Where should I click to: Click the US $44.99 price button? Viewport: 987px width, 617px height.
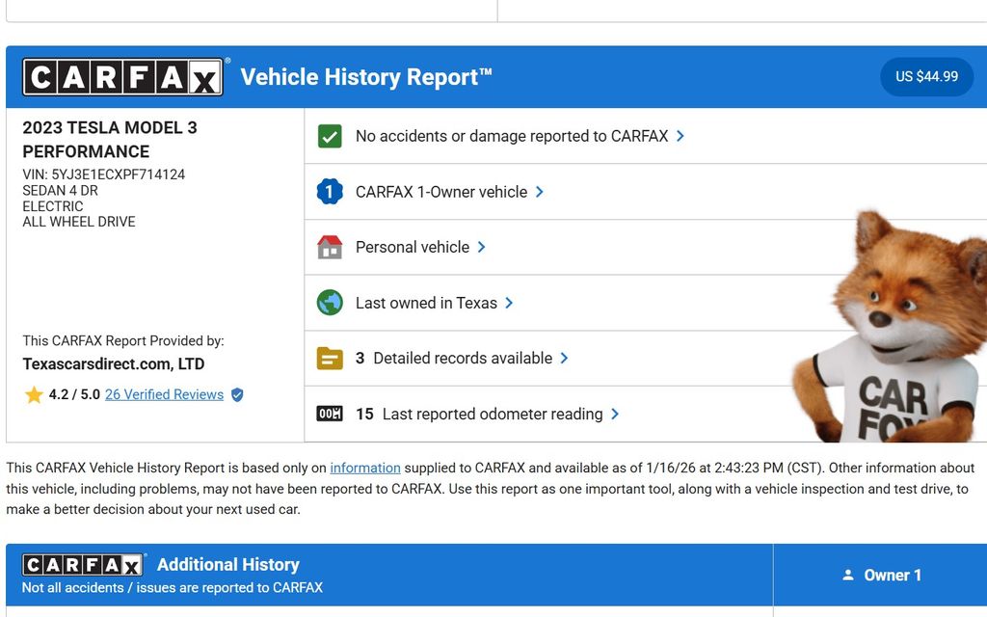pyautogui.click(x=926, y=77)
